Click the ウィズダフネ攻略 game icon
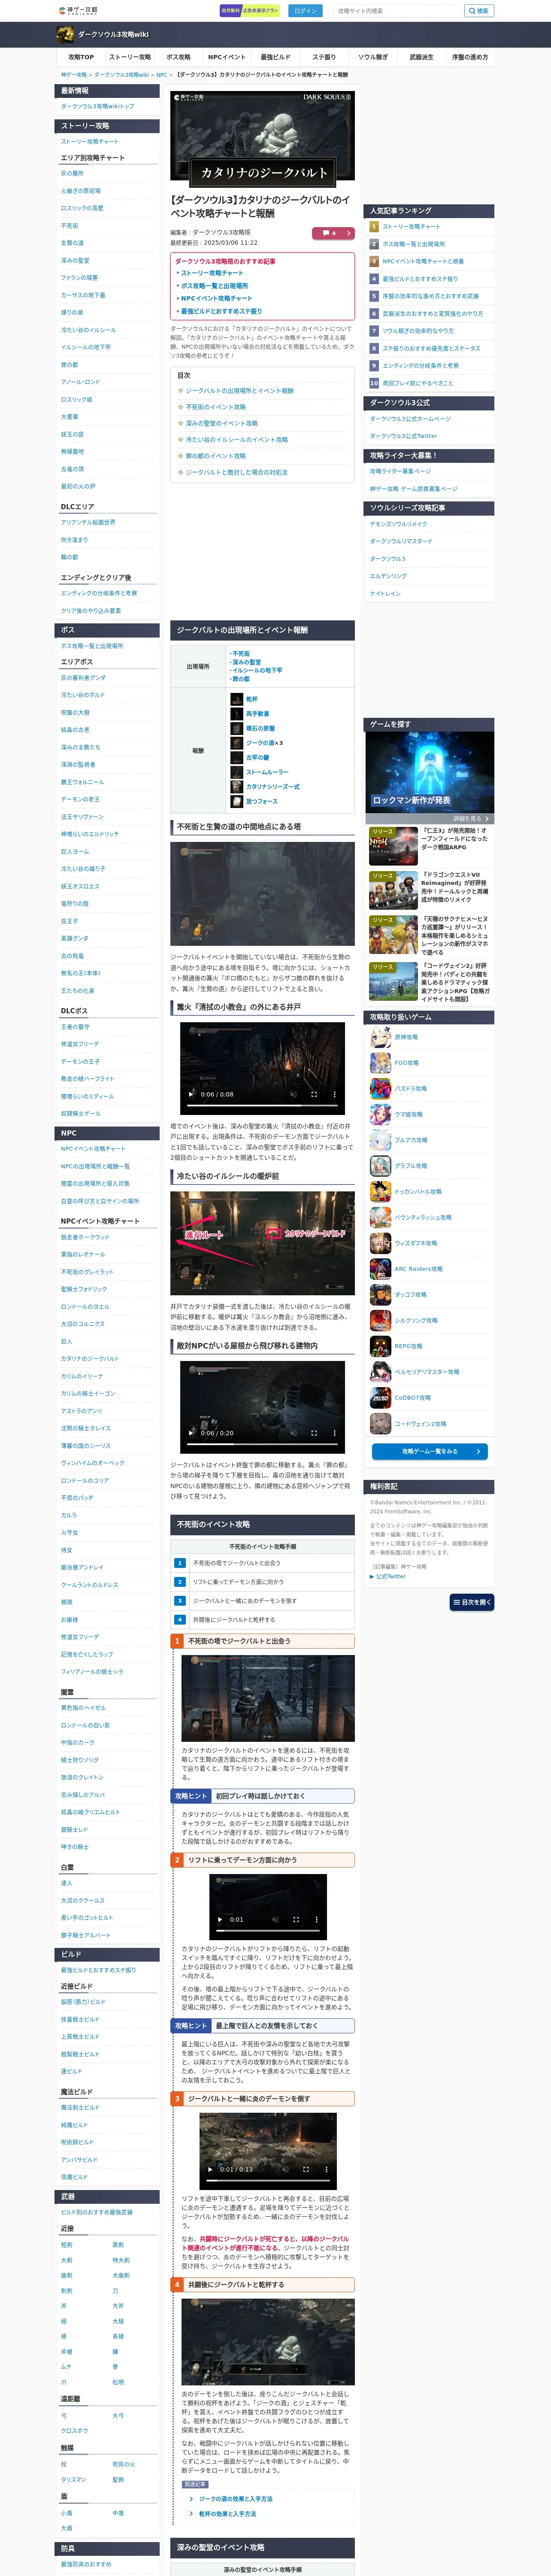This screenshot has width=551, height=2576. click(380, 1243)
